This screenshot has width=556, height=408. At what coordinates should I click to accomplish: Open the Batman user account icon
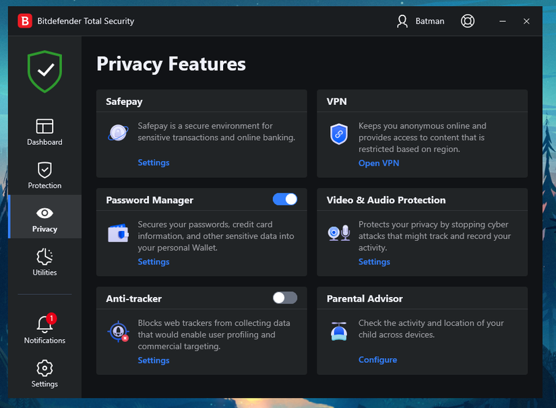click(402, 22)
